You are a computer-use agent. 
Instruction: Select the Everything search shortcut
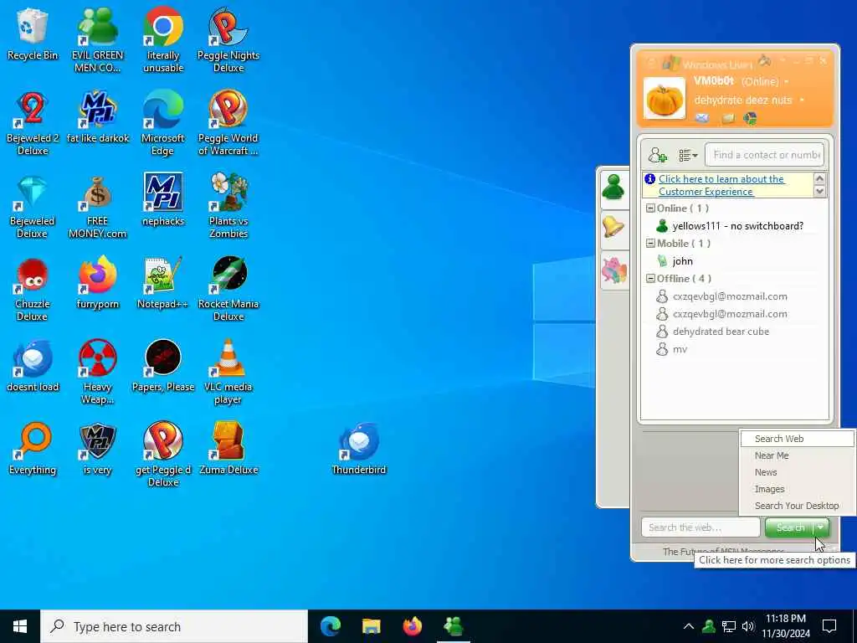(x=33, y=450)
